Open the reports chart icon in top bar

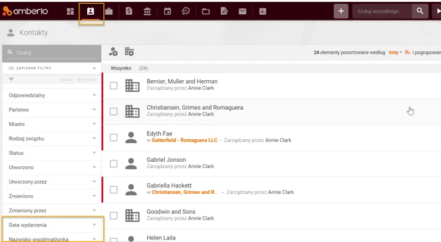[x=263, y=12]
